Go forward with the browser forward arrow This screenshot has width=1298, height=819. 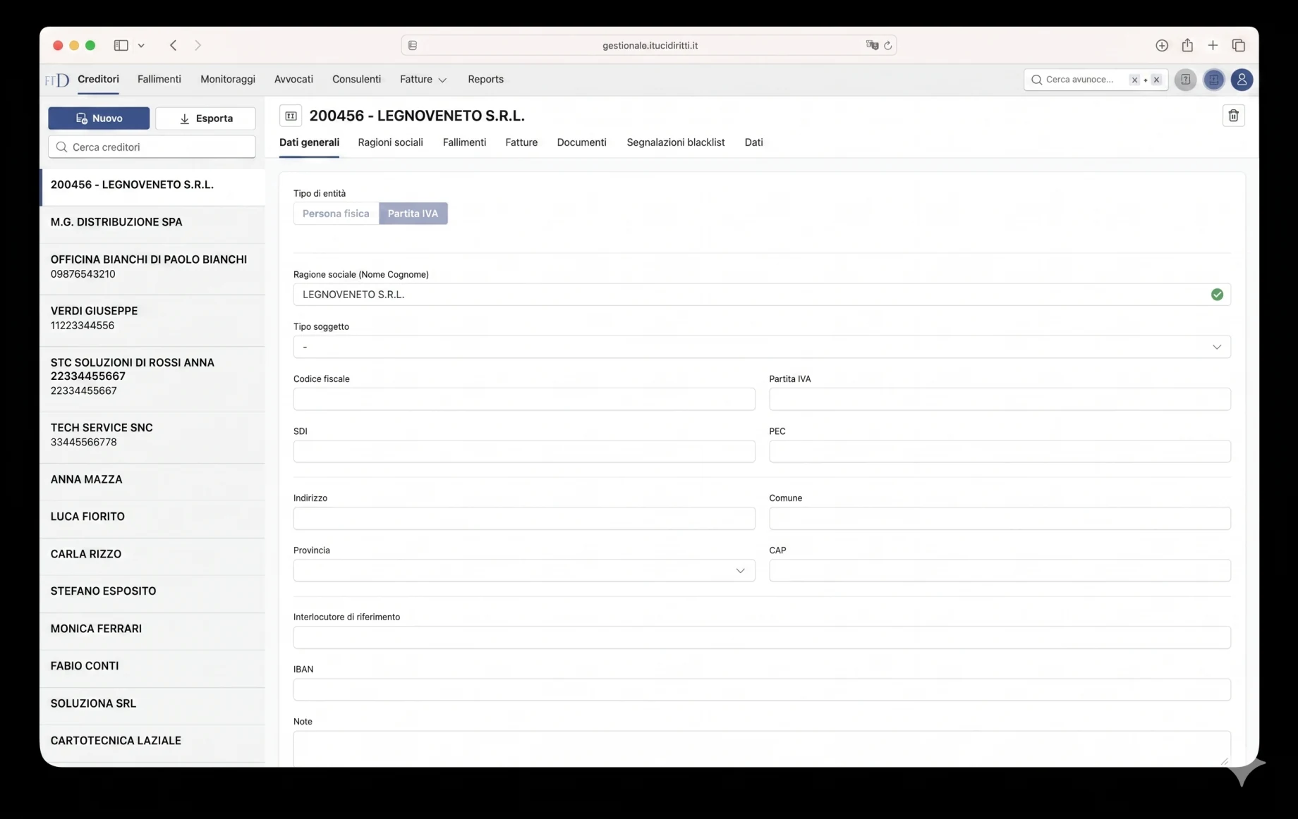point(198,45)
